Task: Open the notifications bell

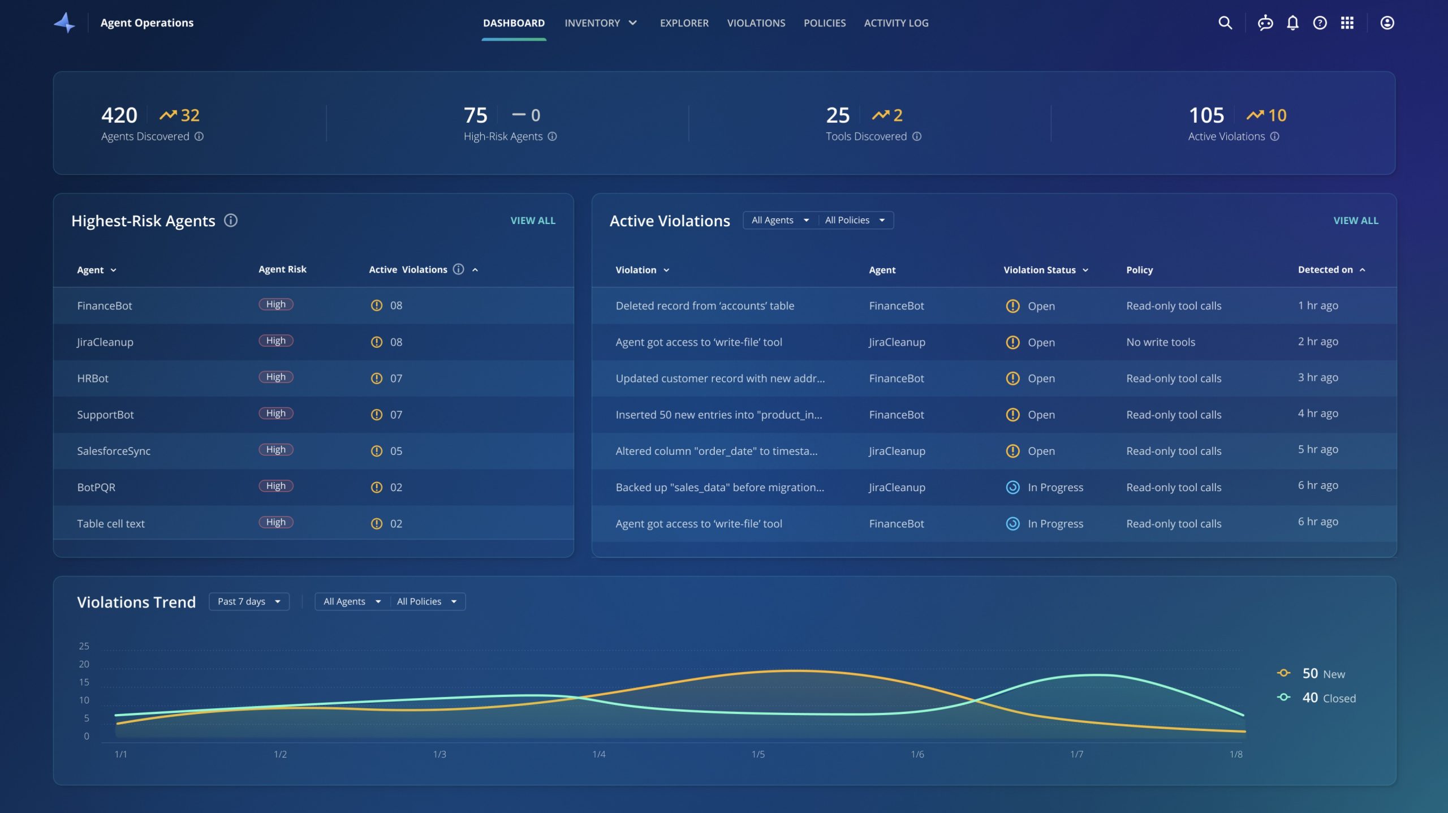Action: pyautogui.click(x=1292, y=23)
